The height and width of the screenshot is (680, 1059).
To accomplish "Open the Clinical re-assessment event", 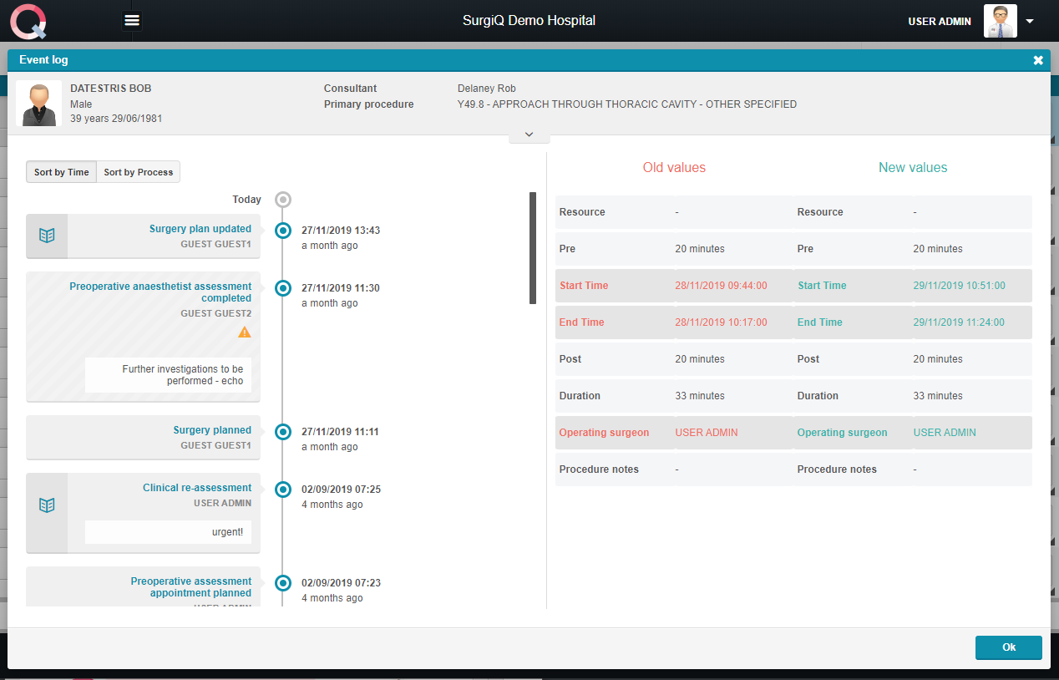I will pos(197,488).
